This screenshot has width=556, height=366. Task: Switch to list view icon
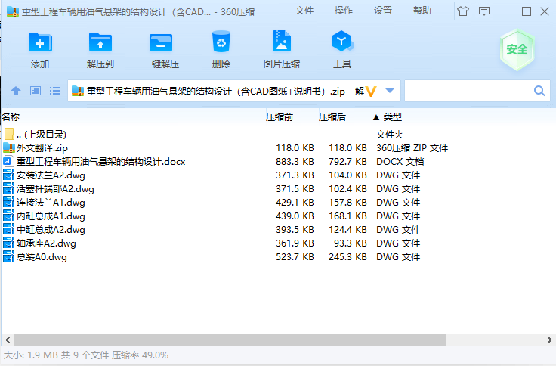[55, 91]
